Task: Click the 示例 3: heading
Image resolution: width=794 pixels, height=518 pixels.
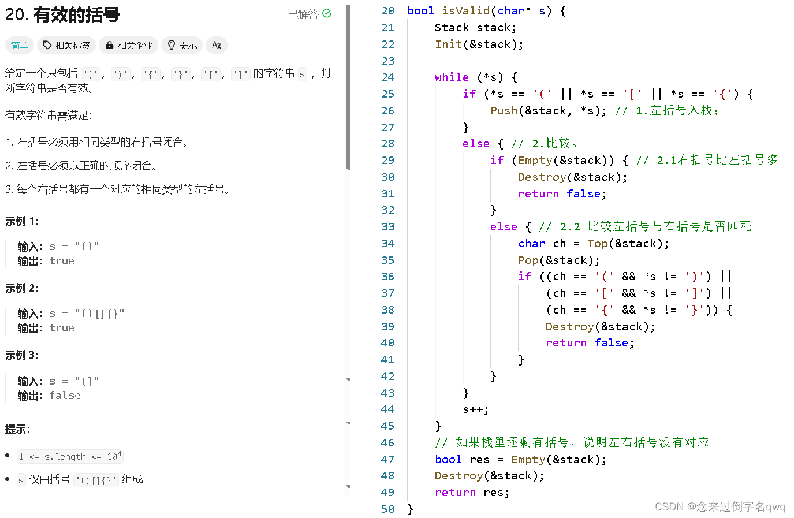Action: pyautogui.click(x=22, y=355)
